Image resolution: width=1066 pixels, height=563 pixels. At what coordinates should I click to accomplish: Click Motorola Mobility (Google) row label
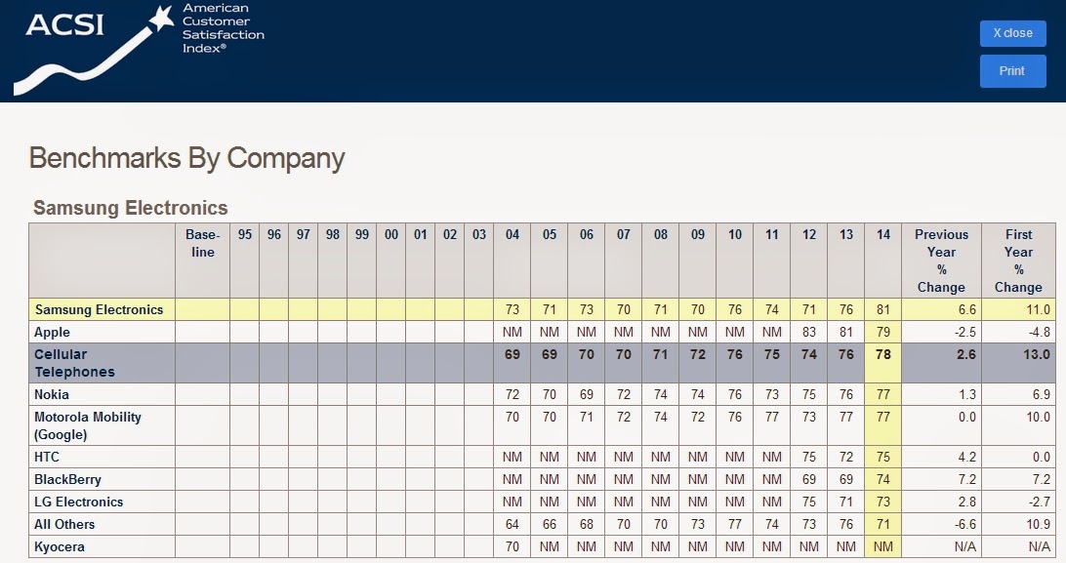(x=88, y=425)
